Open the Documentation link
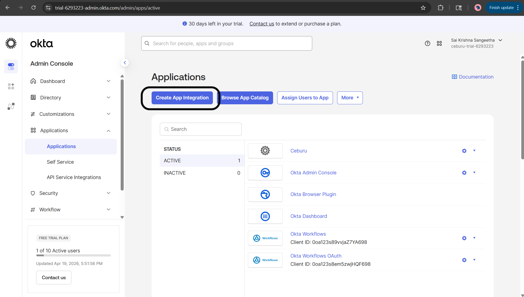 (473, 77)
